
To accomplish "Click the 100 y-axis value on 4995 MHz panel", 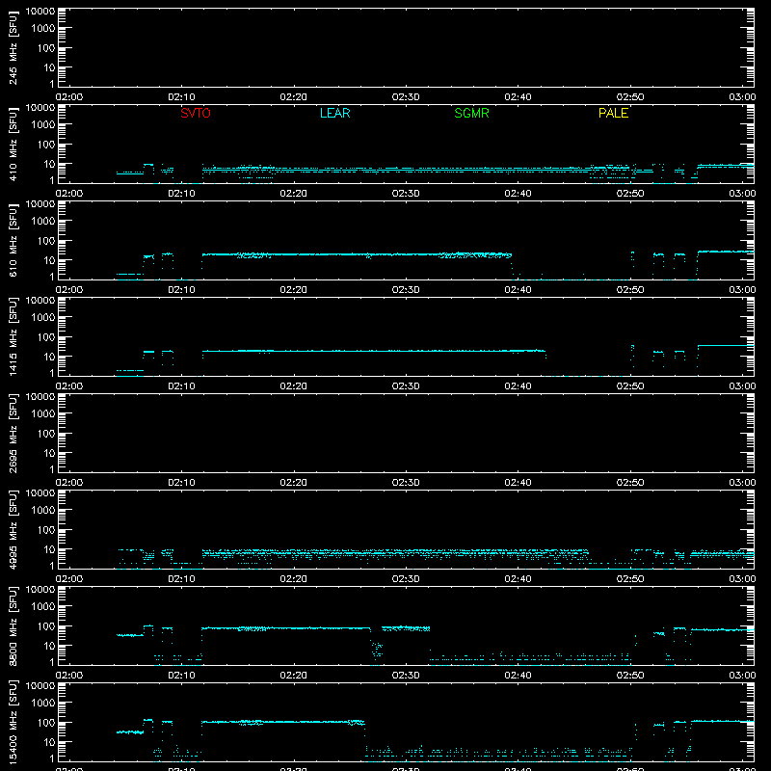I will (x=46, y=530).
